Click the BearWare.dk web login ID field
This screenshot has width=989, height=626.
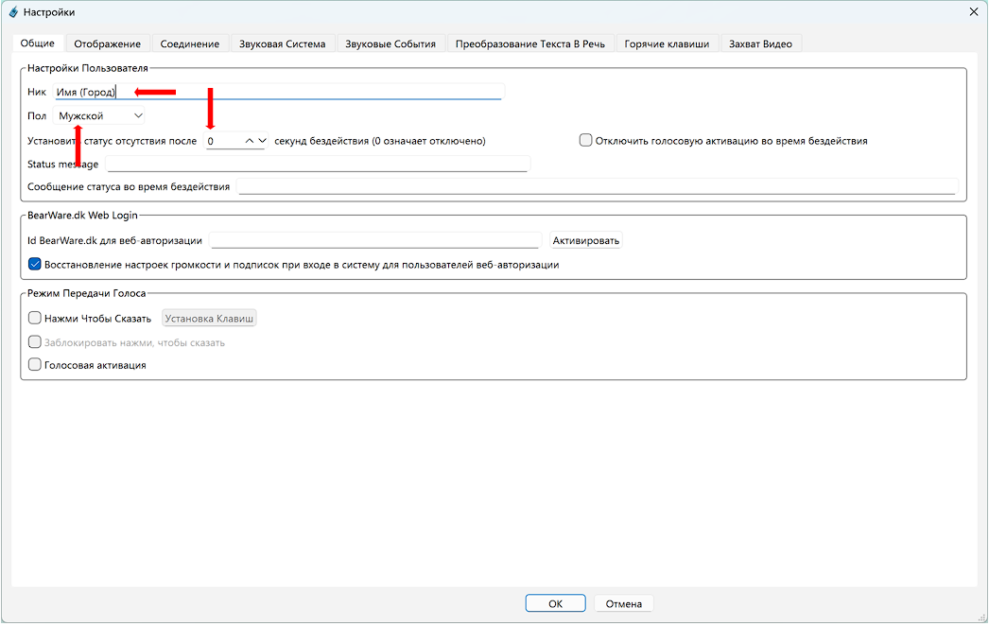[x=374, y=240]
